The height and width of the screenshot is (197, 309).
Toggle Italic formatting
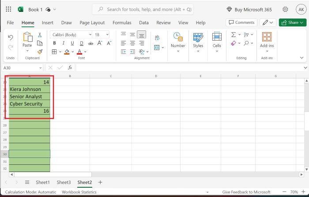coord(63,43)
